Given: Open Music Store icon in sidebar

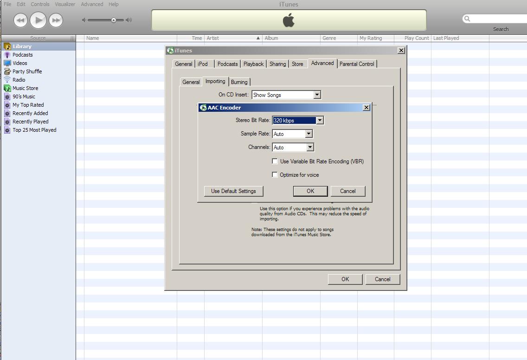Looking at the screenshot, I should point(7,88).
